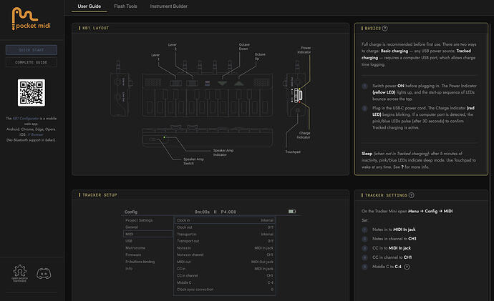494x301 pixels.
Task: Select USB in the Tracker Config list
Action: coord(129,241)
